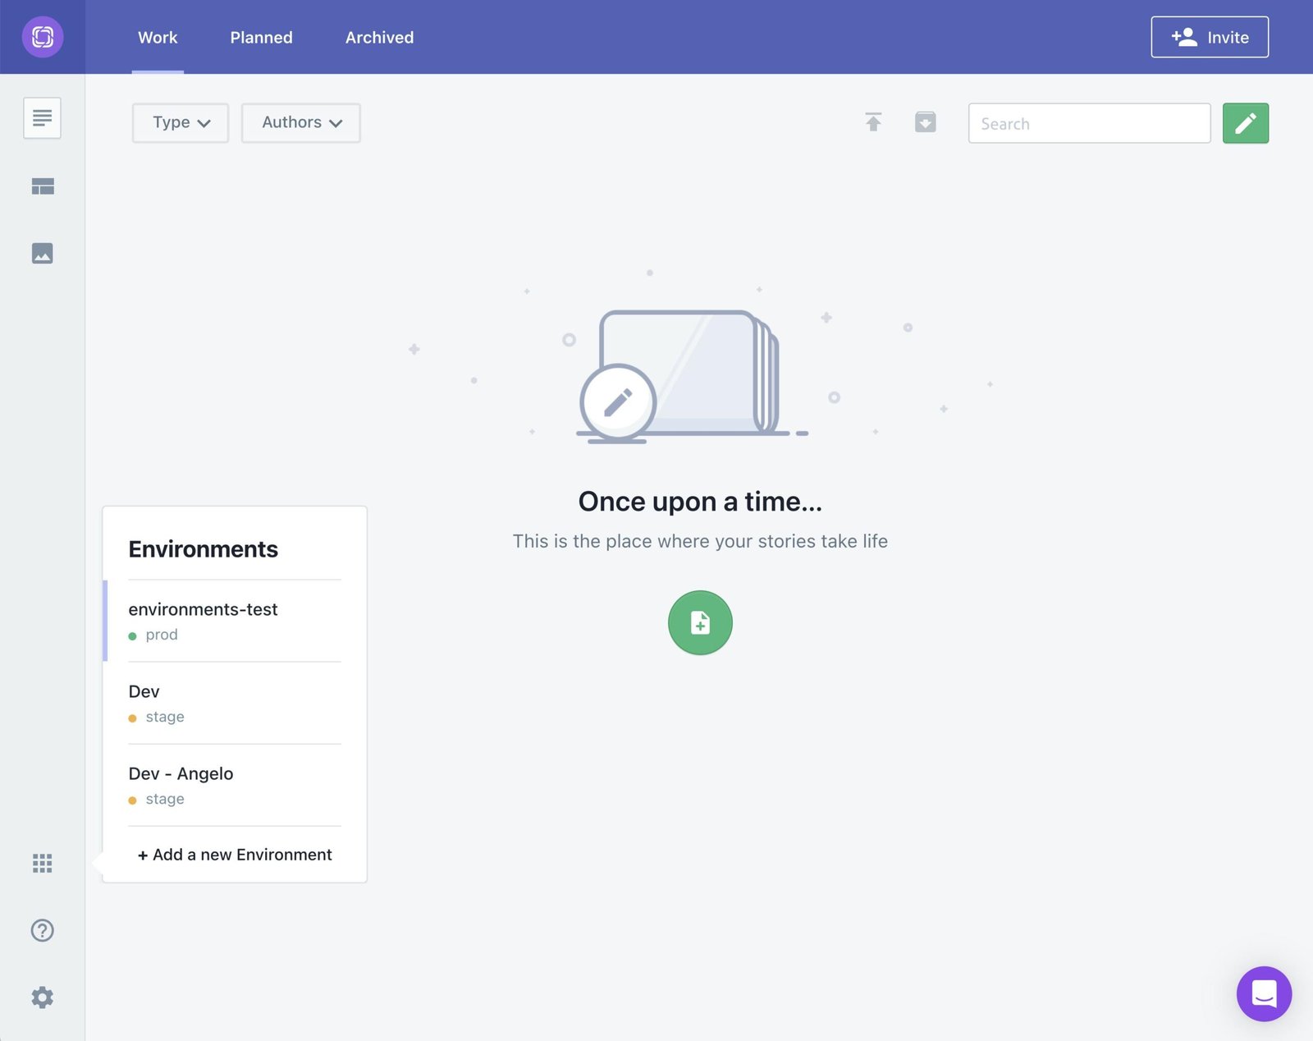Open the Apps grid icon

click(42, 863)
